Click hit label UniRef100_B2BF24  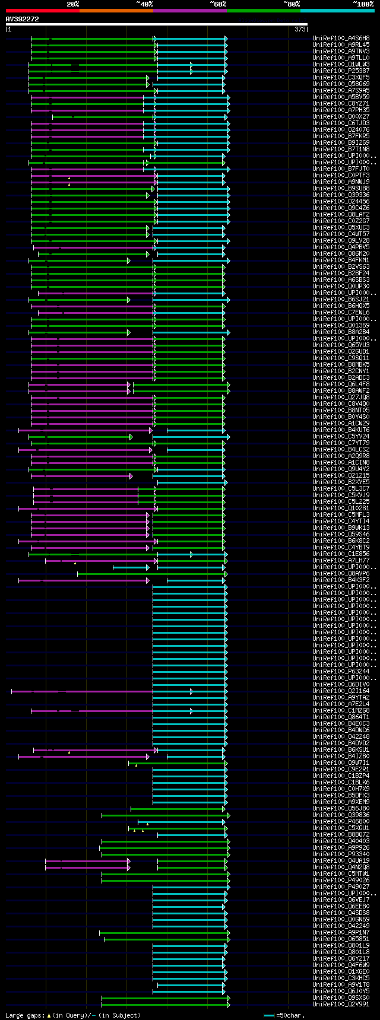(x=341, y=273)
